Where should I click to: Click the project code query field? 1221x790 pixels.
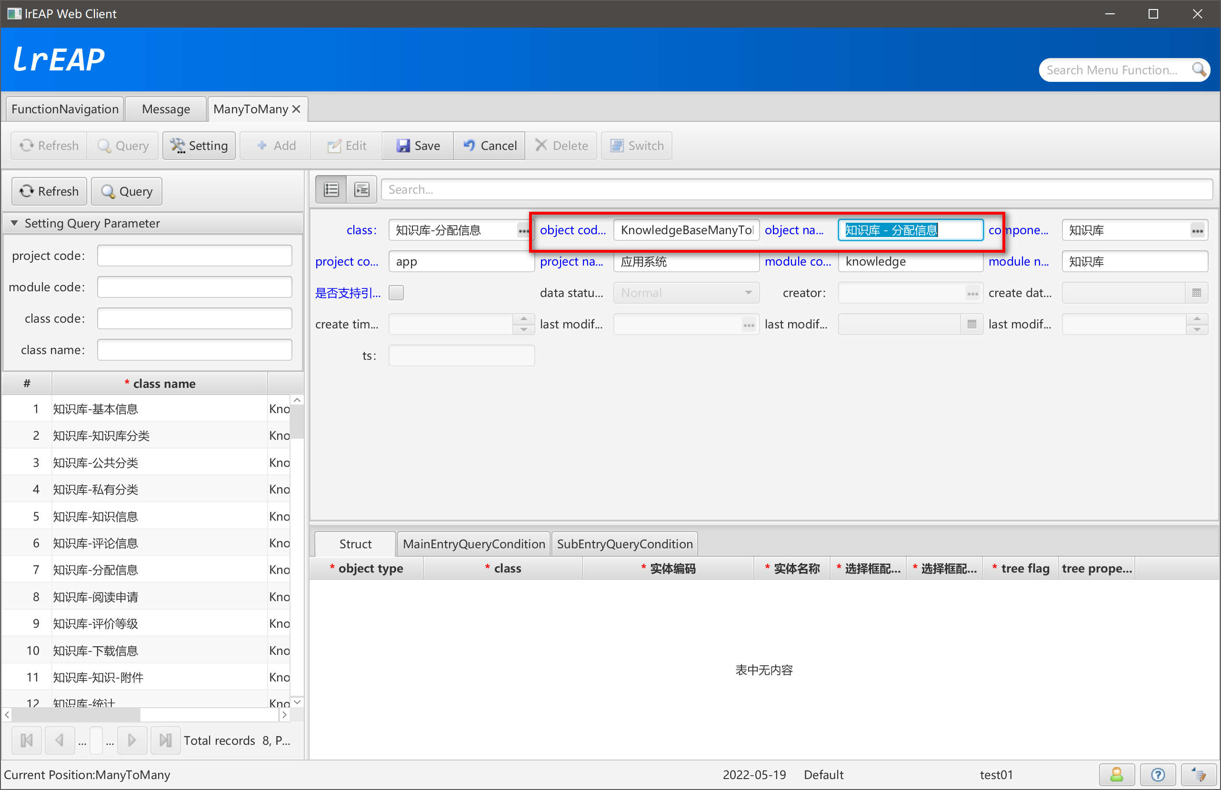click(195, 256)
